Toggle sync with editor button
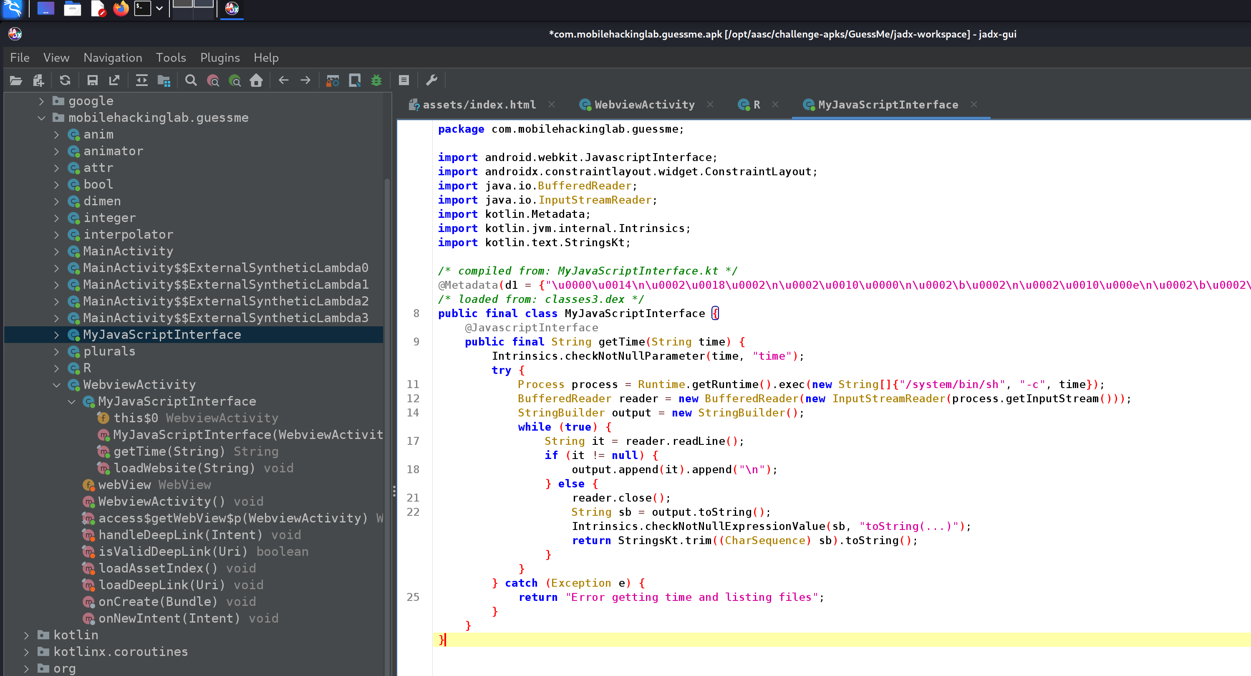The width and height of the screenshot is (1251, 676). (x=141, y=80)
